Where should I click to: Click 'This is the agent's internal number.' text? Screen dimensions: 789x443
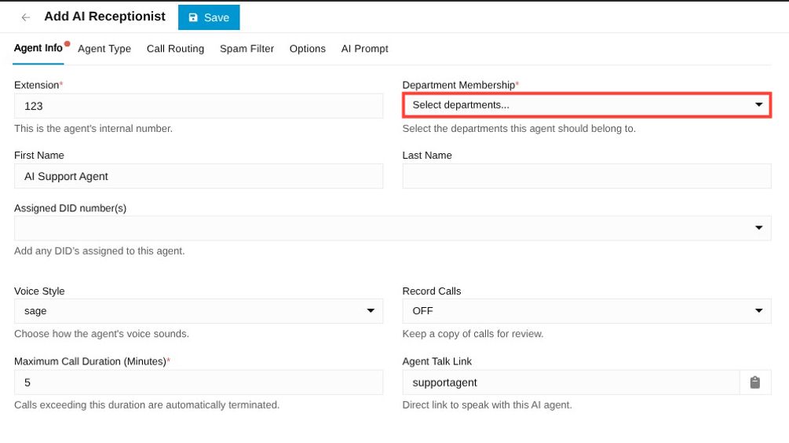pos(93,129)
